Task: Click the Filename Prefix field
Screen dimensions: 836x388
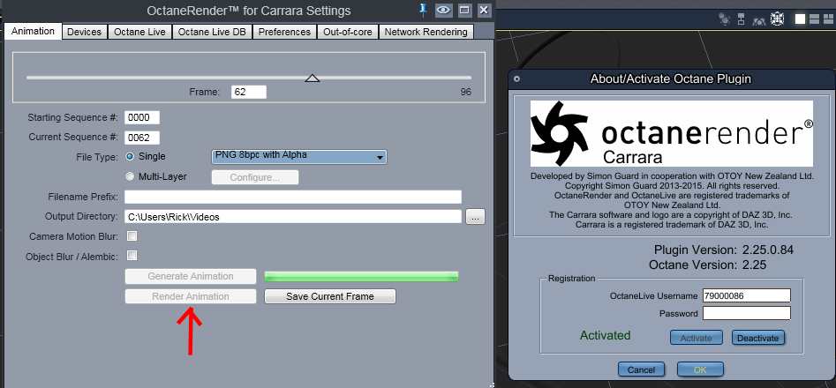Action: point(293,197)
